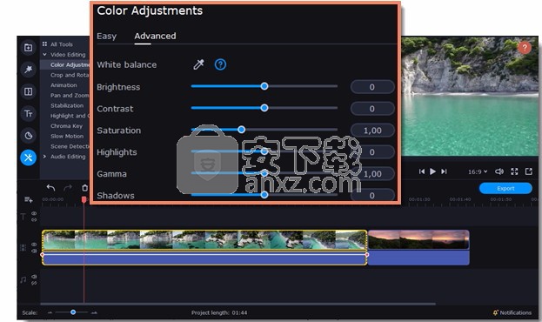Toggle title track link icon
Screen dimensions: 542x322
click(34, 219)
